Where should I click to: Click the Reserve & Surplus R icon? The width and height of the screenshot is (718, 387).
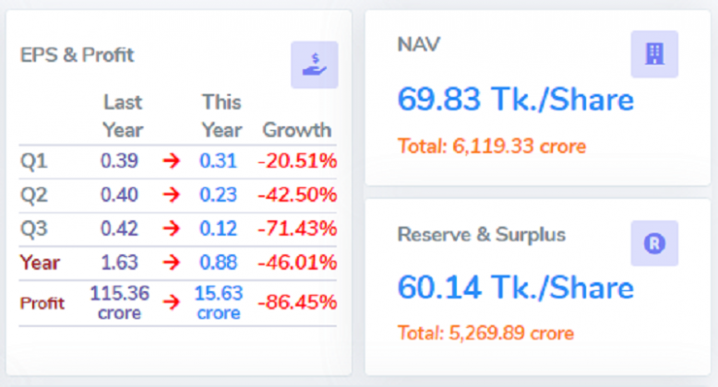tap(654, 244)
